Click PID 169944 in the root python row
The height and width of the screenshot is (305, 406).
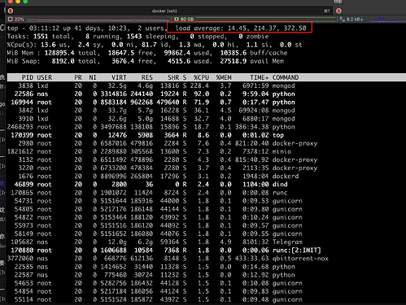(x=22, y=102)
